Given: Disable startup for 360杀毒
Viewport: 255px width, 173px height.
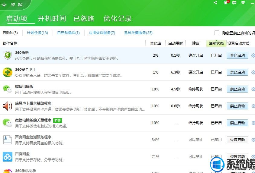Looking at the screenshot, I should tap(237, 55).
